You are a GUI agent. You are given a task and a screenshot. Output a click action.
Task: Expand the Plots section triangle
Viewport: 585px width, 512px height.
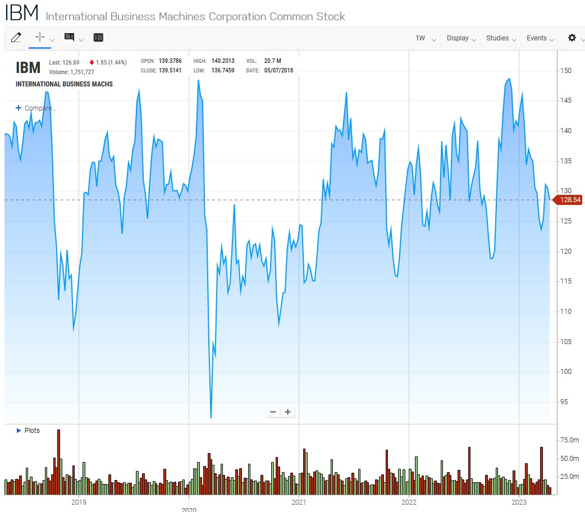19,431
